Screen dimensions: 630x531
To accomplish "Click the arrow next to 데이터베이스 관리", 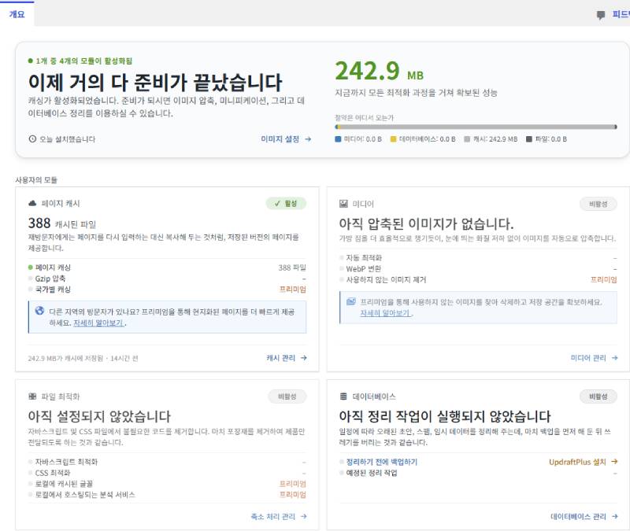I will point(615,517).
